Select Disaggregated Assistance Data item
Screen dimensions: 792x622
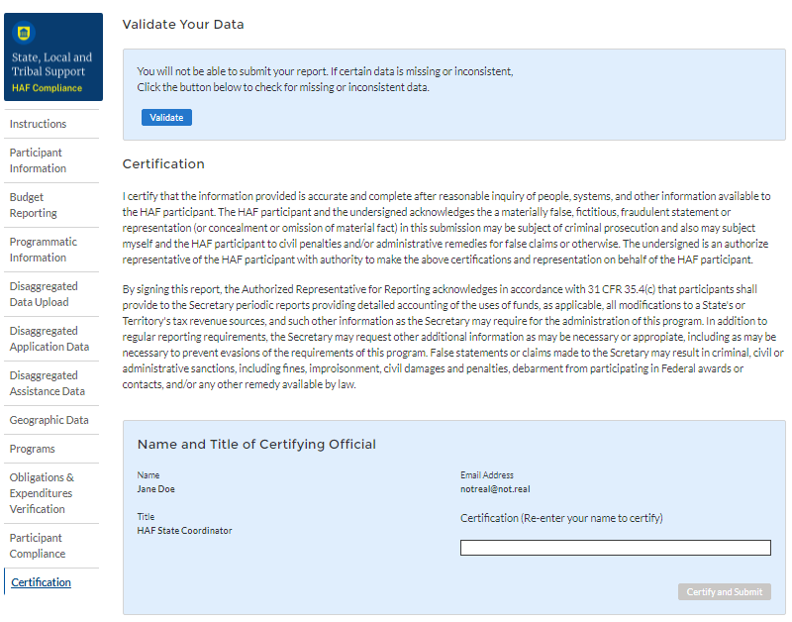coord(47,383)
